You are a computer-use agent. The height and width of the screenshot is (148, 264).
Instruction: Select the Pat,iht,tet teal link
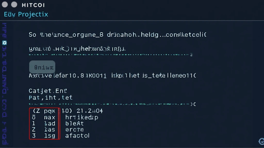click(51, 97)
